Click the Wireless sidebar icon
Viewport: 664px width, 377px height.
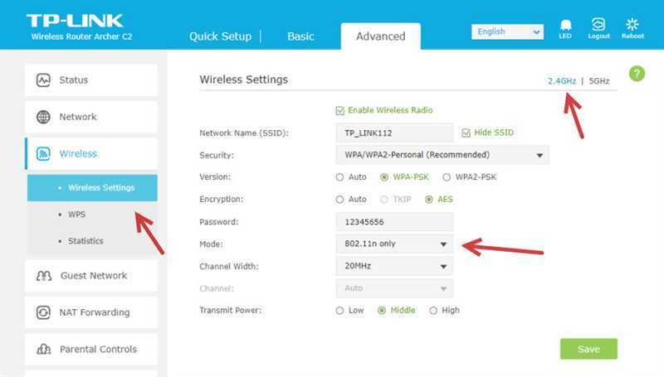43,154
